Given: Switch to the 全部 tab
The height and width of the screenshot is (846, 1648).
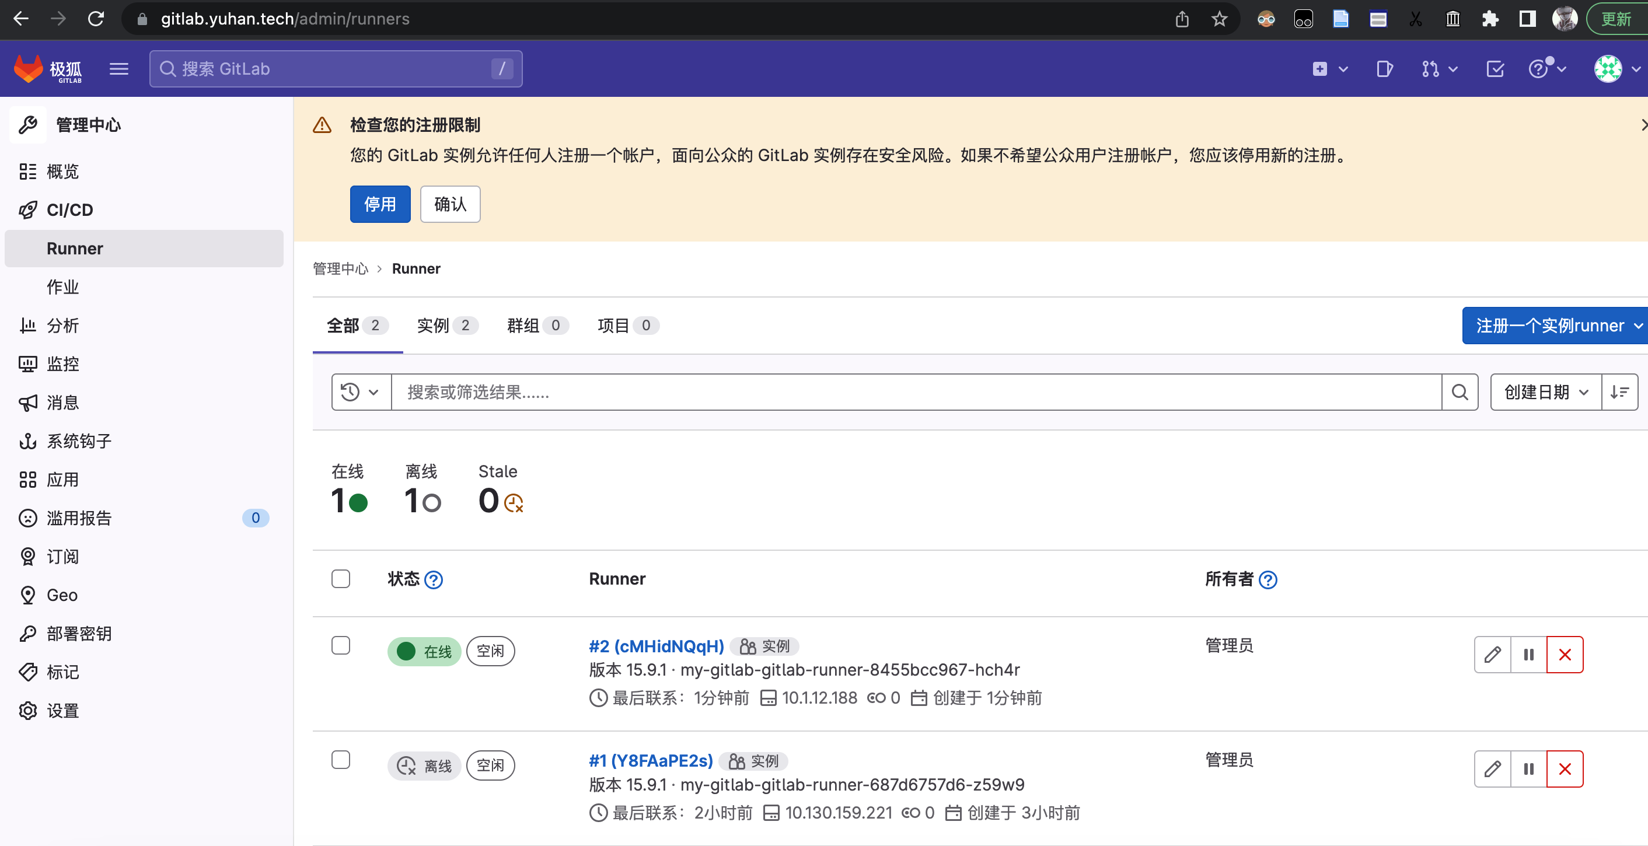Looking at the screenshot, I should coord(358,326).
